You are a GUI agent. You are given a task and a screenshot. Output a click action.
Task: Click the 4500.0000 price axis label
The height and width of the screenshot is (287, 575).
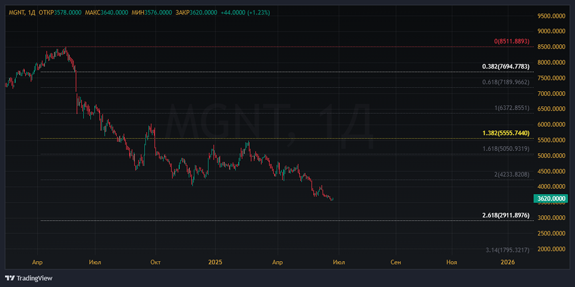point(551,171)
